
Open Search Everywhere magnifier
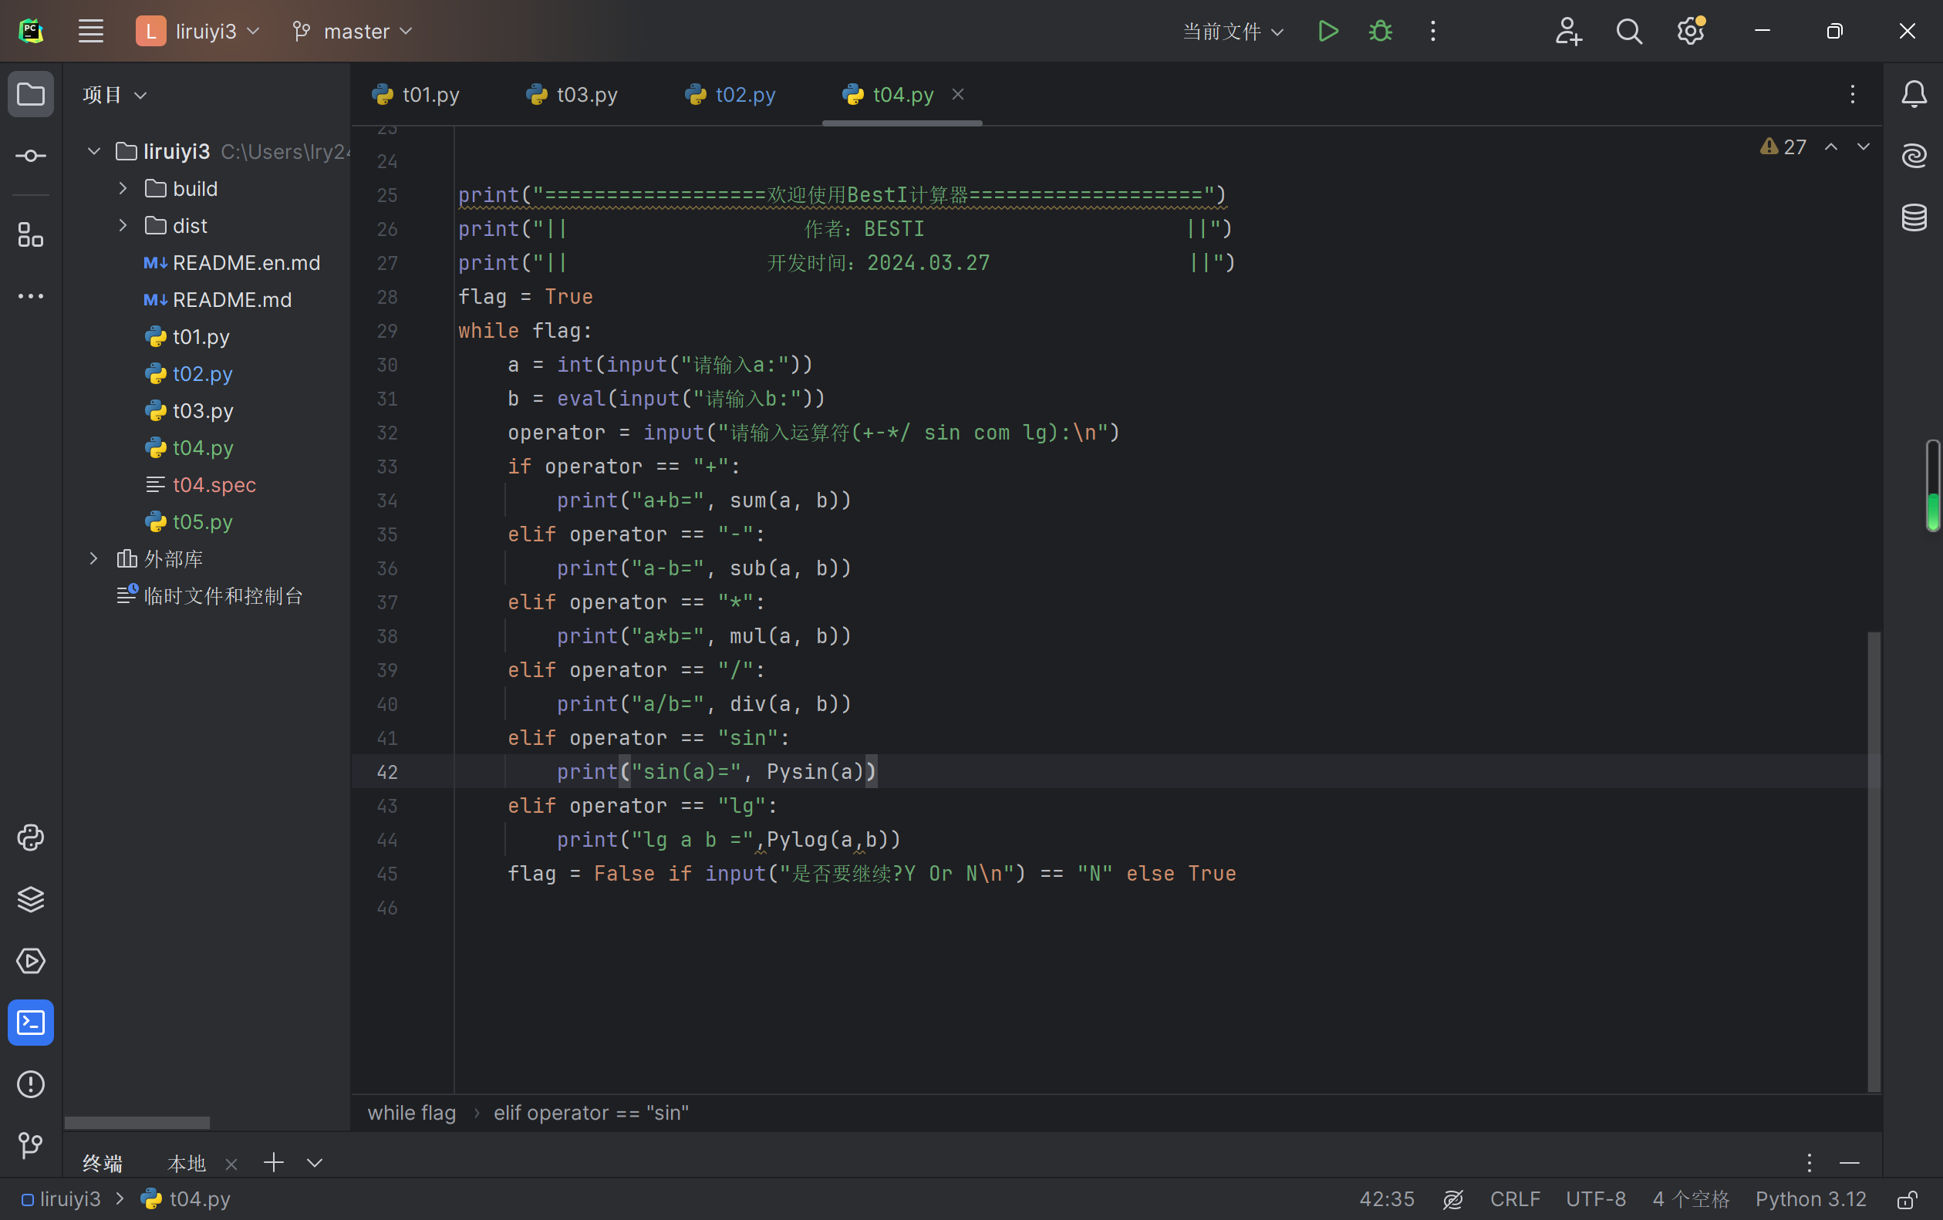coord(1629,32)
